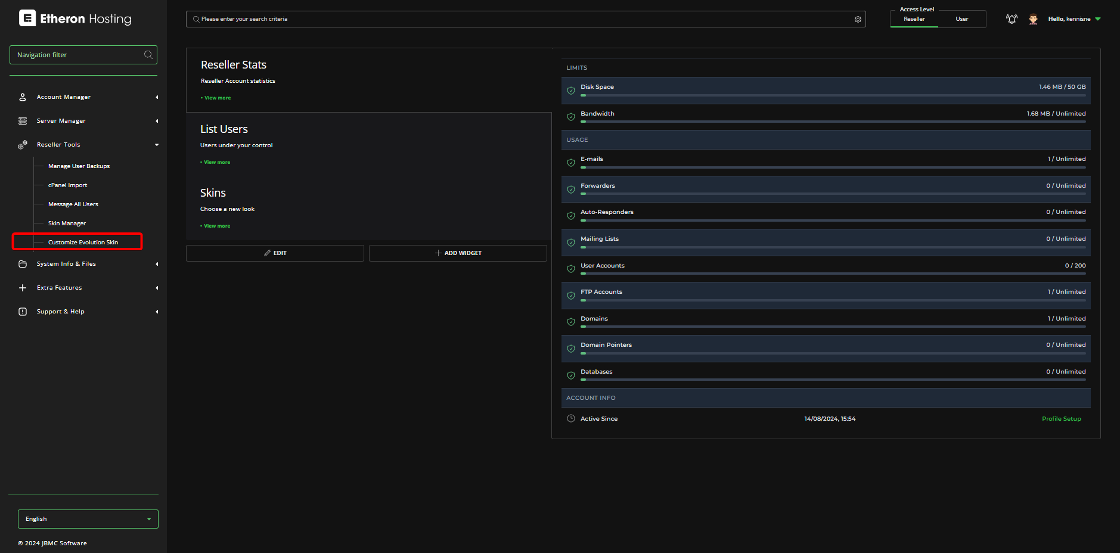Open Manage User Backups
Image resolution: width=1120 pixels, height=553 pixels.
click(x=79, y=166)
